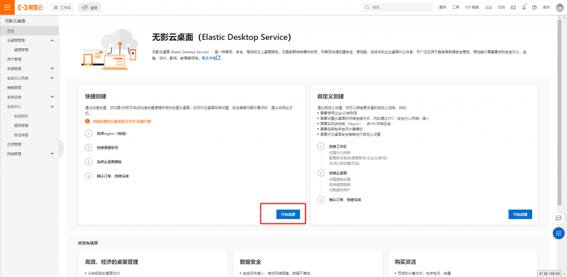
Task: Open 工作台 workbench button
Action: [63, 7]
